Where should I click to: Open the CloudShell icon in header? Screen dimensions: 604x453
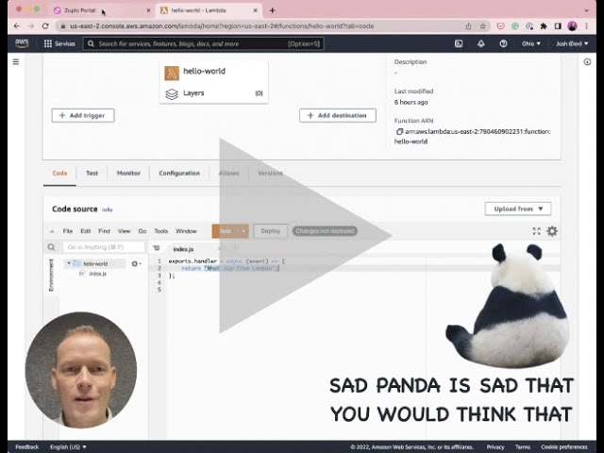(459, 43)
